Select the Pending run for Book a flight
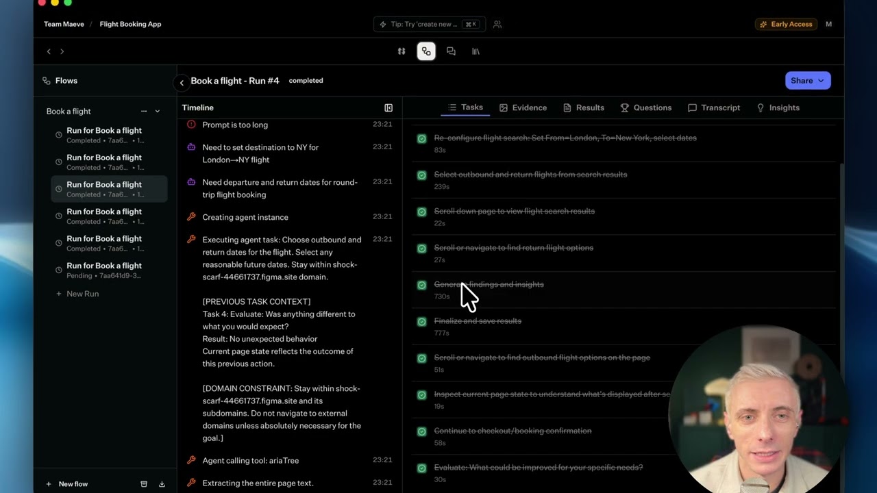Image resolution: width=877 pixels, height=493 pixels. (x=109, y=270)
